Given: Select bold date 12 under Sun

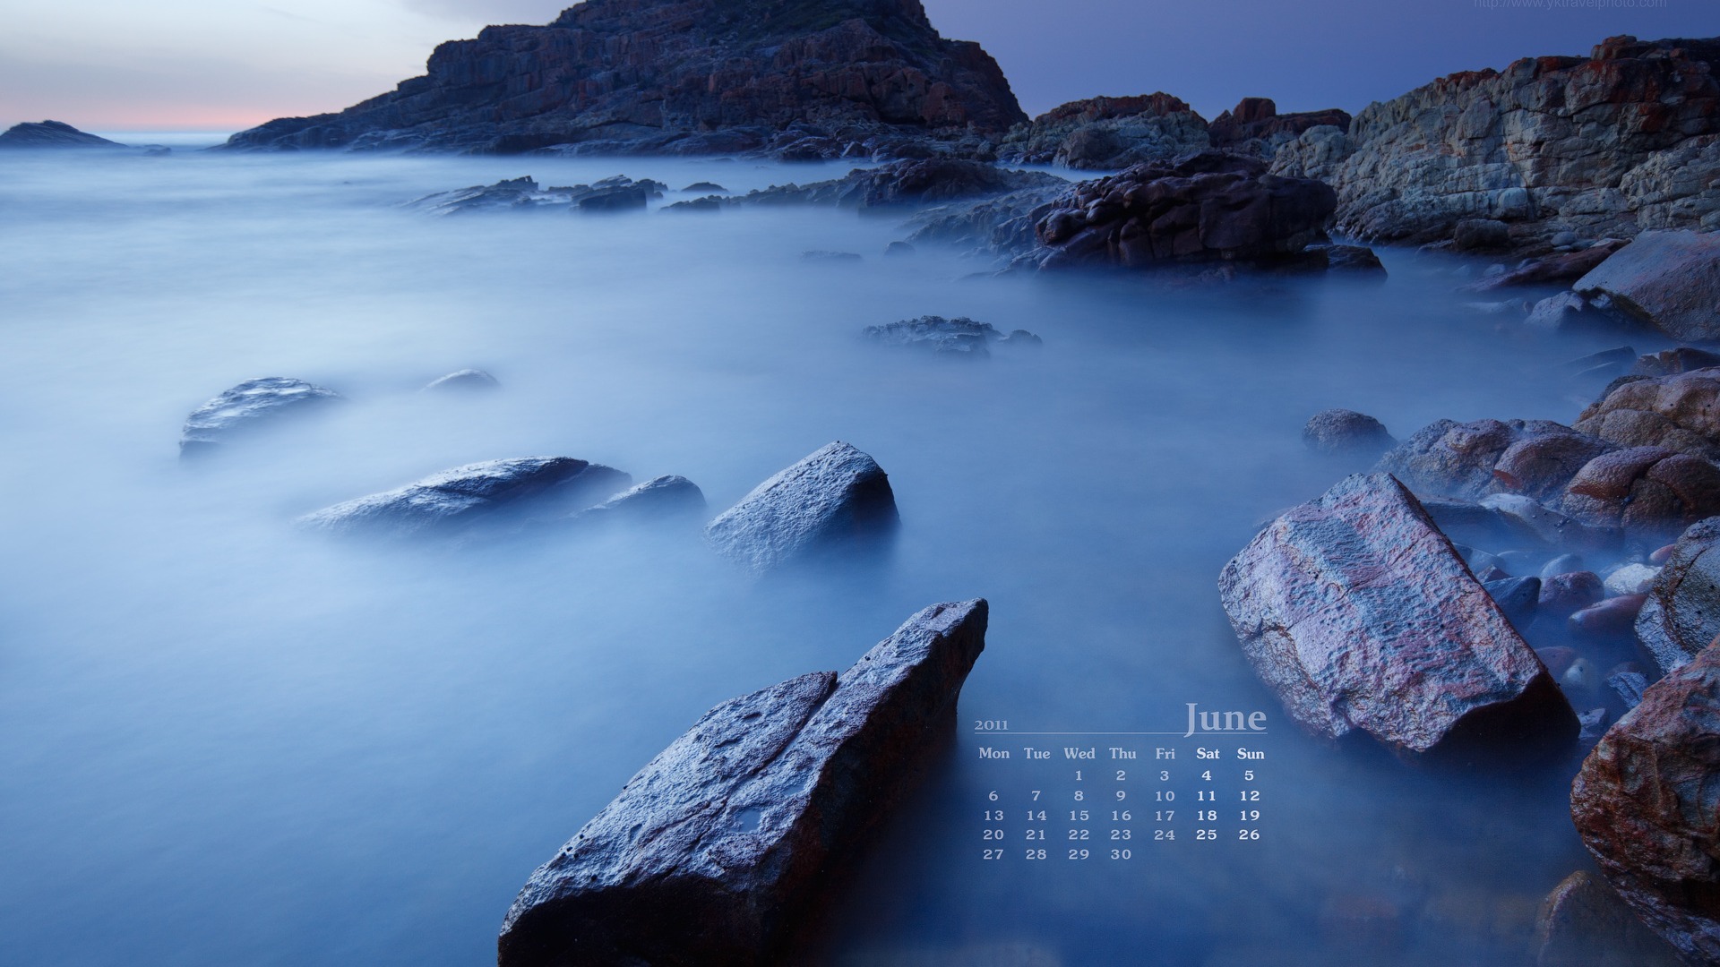Looking at the screenshot, I should (x=1250, y=796).
